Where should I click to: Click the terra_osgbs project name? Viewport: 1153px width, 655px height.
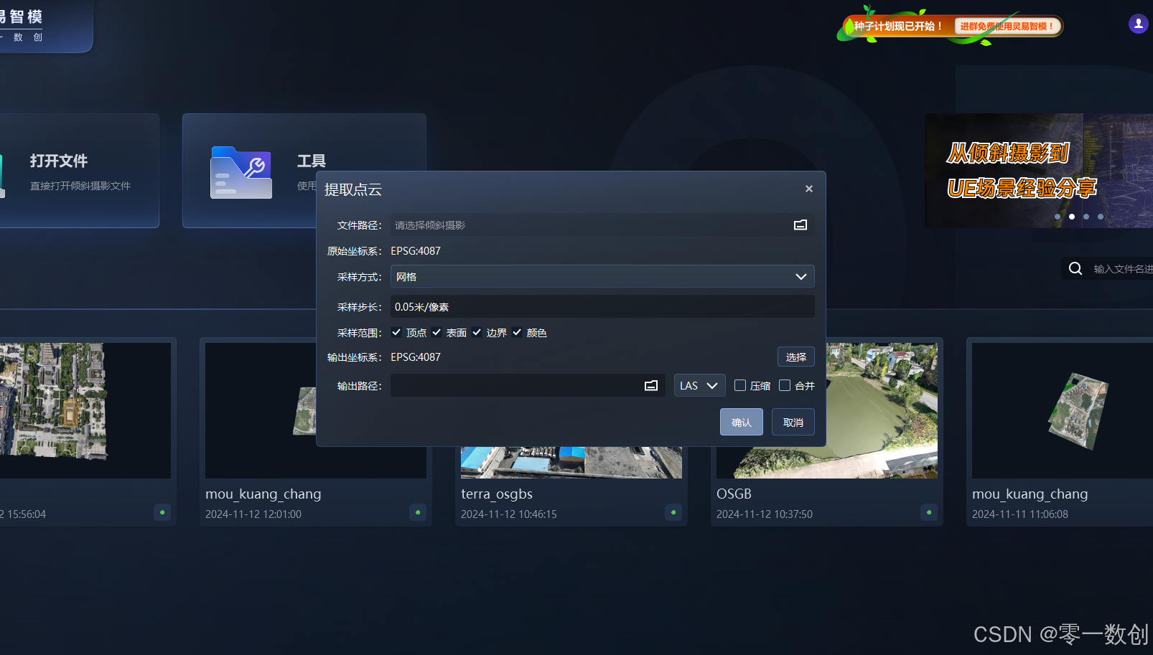click(x=497, y=494)
